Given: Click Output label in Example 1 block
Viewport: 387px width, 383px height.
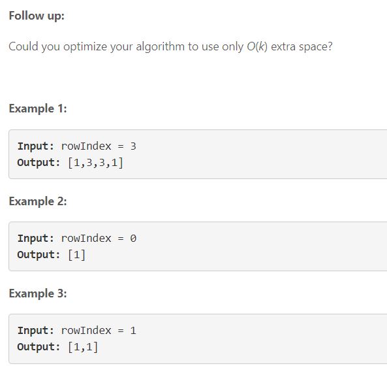Looking at the screenshot, I should pos(39,163).
